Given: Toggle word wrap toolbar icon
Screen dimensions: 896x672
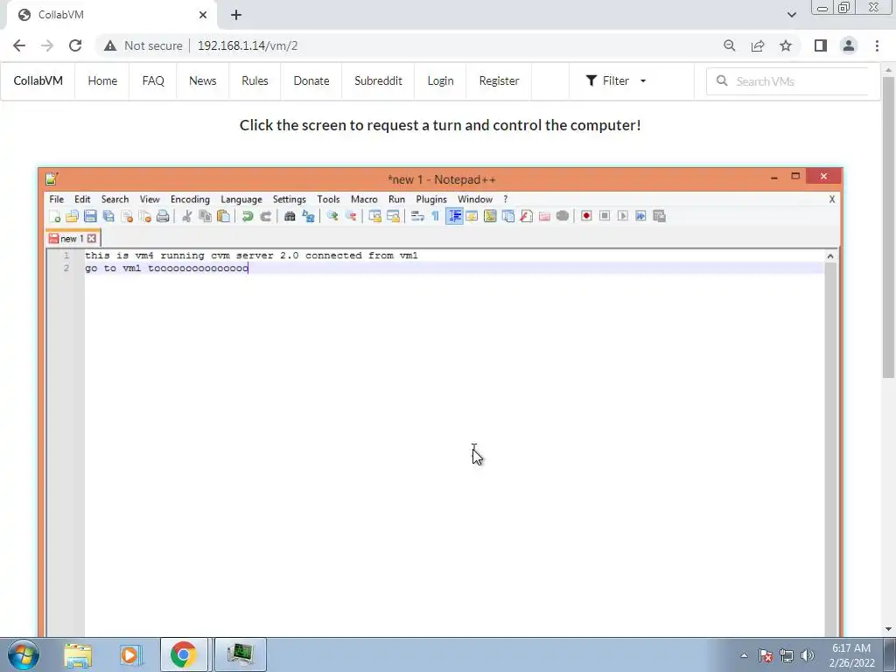Looking at the screenshot, I should click(x=417, y=216).
